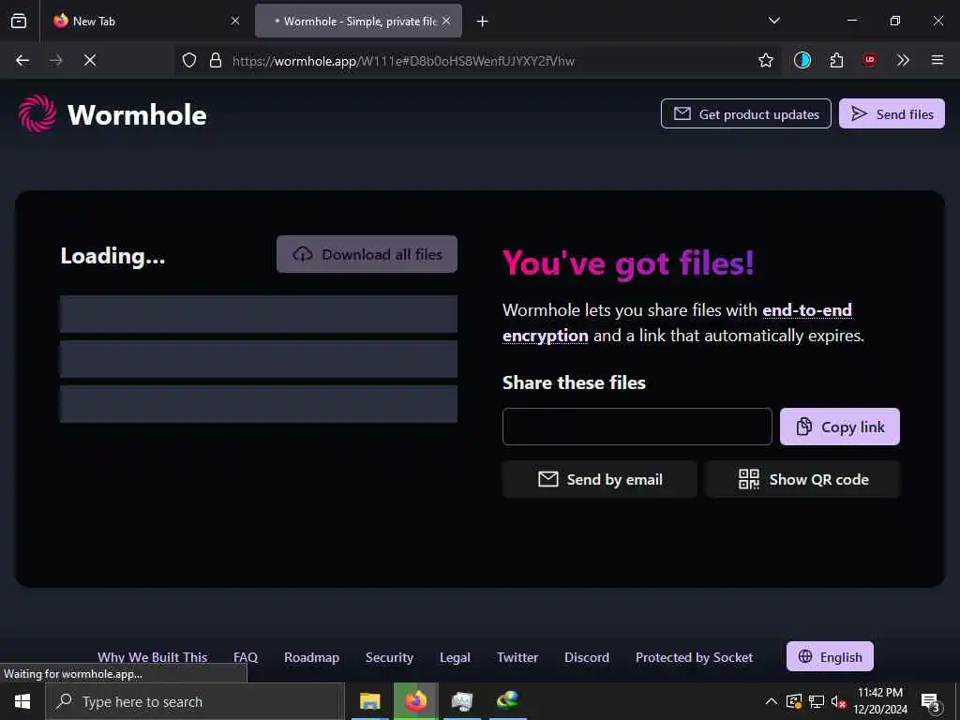960x720 pixels.
Task: Open network status tray icon
Action: coord(817,701)
